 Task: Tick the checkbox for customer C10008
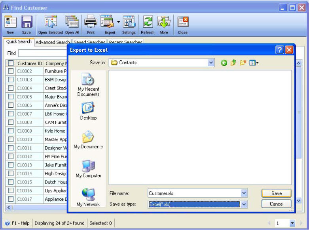pyautogui.click(x=11, y=122)
